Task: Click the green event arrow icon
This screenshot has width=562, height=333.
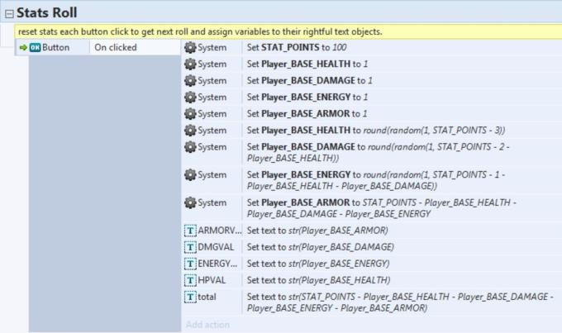Action: (22, 48)
